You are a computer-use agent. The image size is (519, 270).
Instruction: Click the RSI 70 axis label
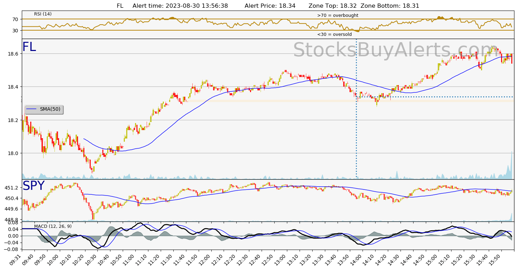coord(16,19)
